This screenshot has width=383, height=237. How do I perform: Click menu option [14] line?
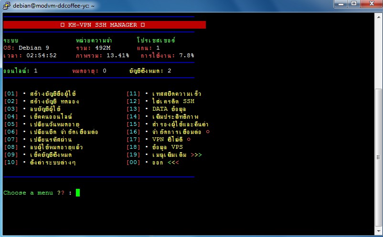pyautogui.click(x=162, y=116)
